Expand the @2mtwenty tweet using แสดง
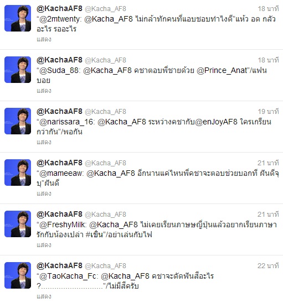Viewport: 283px width, 303px height. (x=44, y=39)
